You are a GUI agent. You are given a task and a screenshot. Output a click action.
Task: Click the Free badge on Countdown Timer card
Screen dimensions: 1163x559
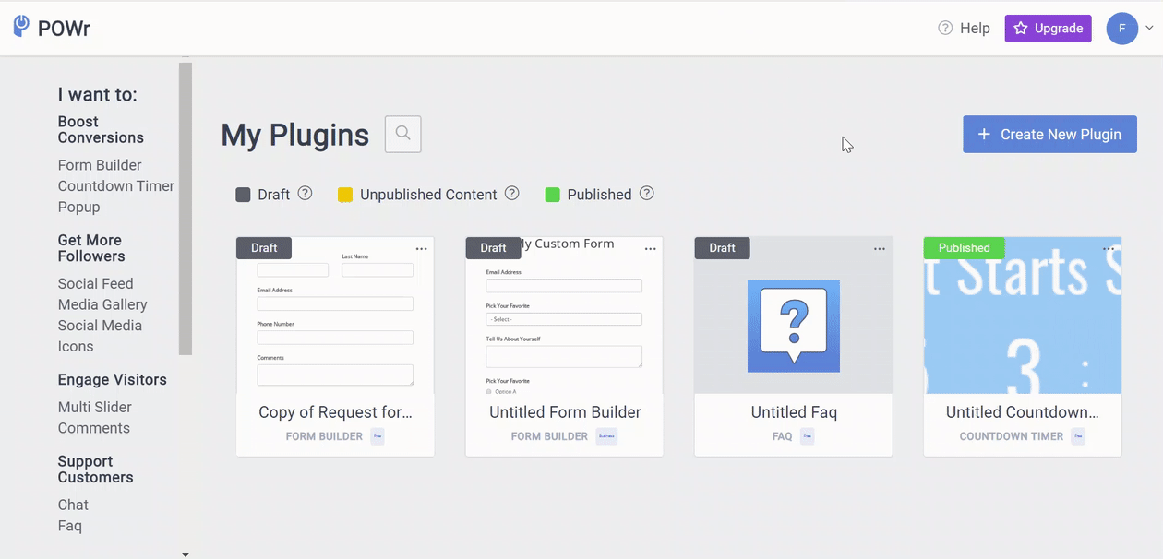point(1078,436)
